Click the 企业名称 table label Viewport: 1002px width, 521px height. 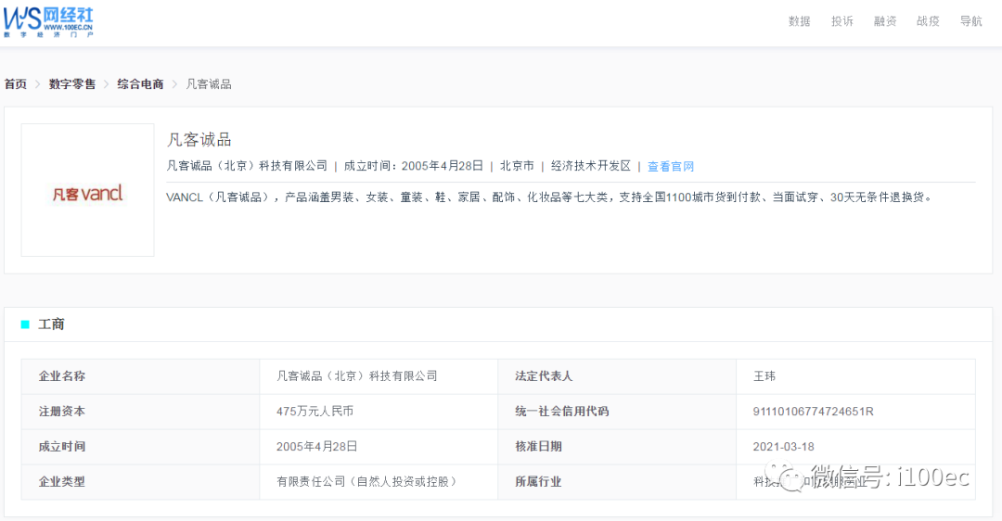pyautogui.click(x=62, y=376)
